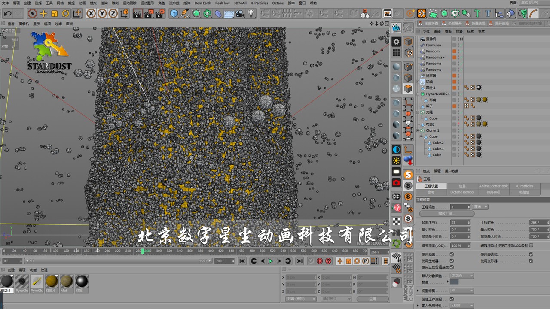Click the Cube primitive icon in the toolbar
The height and width of the screenshot is (309, 550).
[174, 14]
